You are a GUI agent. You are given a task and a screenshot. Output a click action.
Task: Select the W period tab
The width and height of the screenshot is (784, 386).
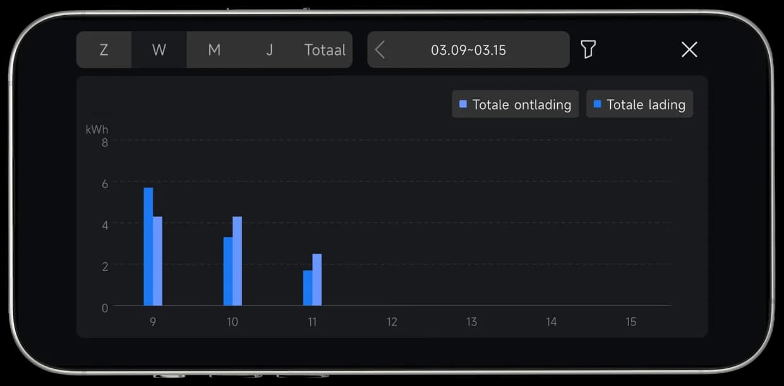159,50
